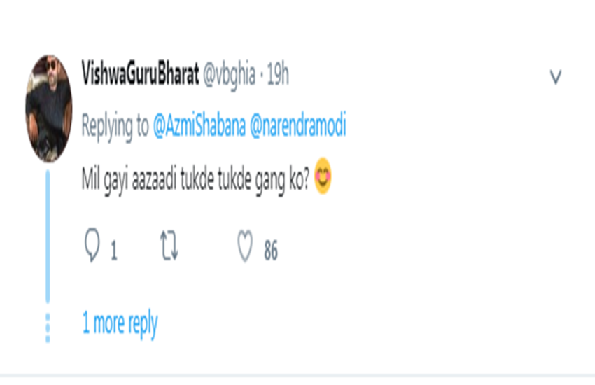Click the dotted thread continuation marker
595x385 pixels.
pos(48,327)
